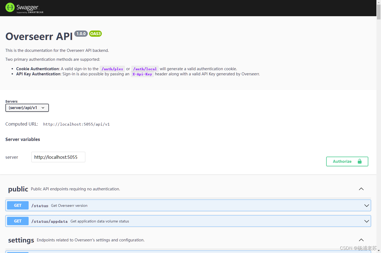This screenshot has height=253, width=381.
Task: Expand the GET /status/appdata endpoint arrow
Action: point(366,221)
